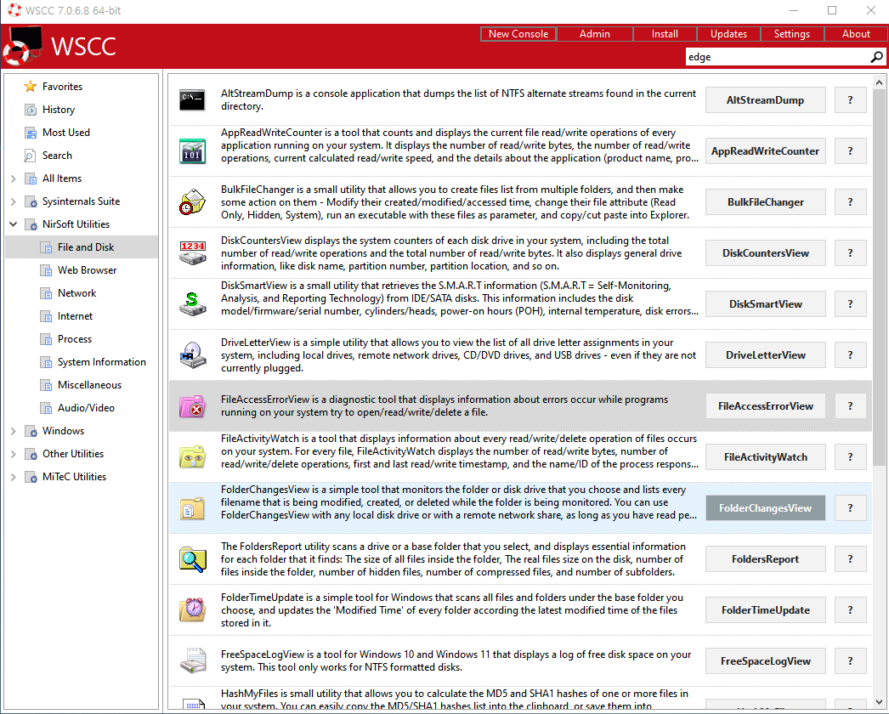Click the FolderTimeUpdate clock icon
This screenshot has height=714, width=889.
[193, 610]
